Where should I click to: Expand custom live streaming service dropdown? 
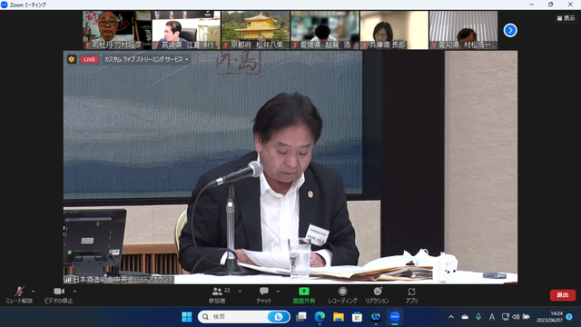click(146, 59)
